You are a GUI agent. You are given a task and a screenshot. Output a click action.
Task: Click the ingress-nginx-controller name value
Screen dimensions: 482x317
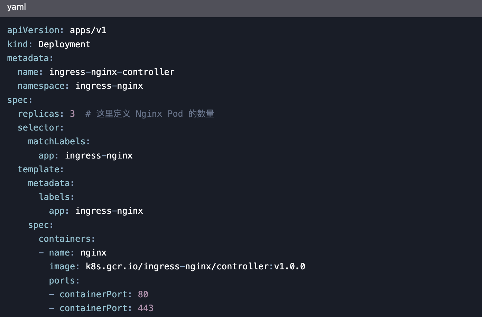pos(112,72)
